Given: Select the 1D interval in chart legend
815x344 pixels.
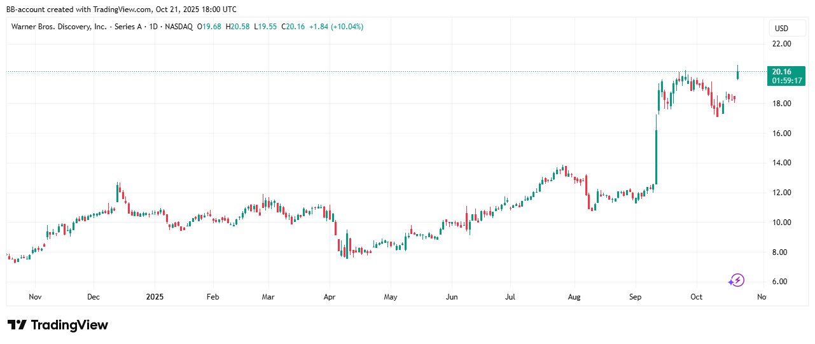Looking at the screenshot, I should tap(156, 27).
